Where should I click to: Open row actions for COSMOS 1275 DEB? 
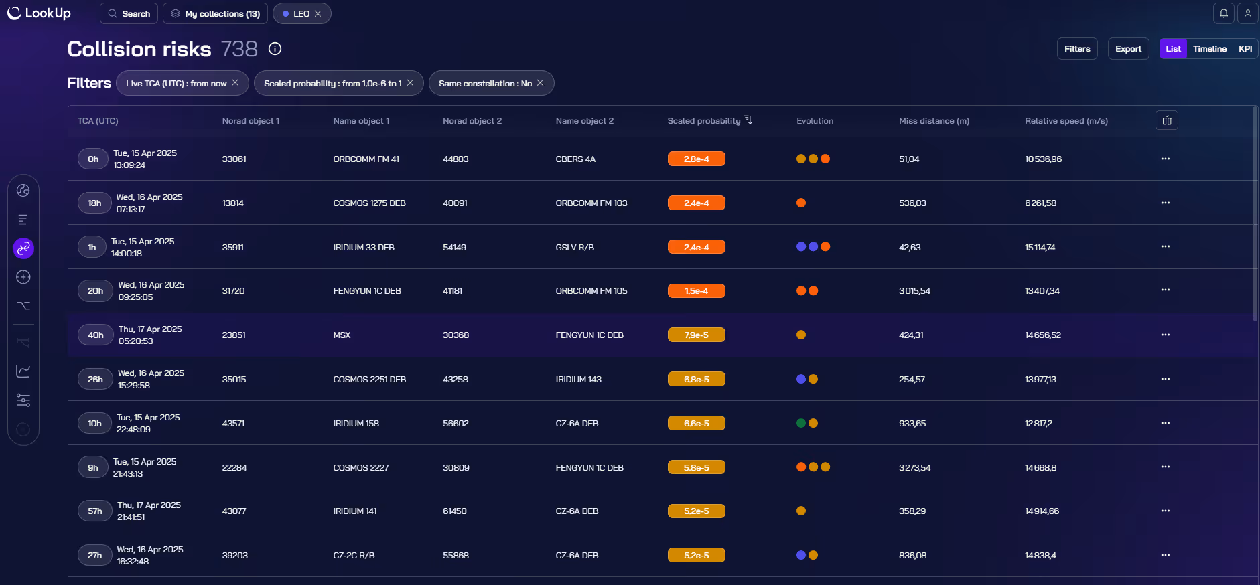(x=1166, y=203)
